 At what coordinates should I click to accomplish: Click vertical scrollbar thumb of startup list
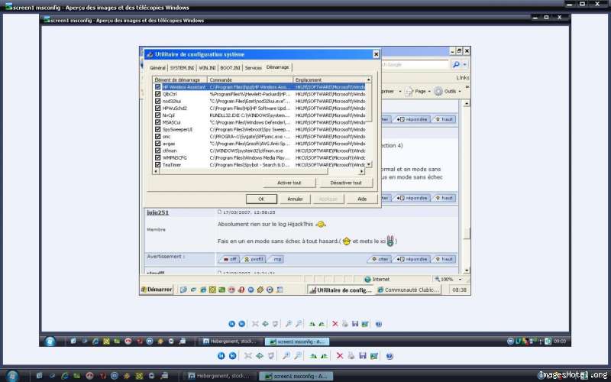(369, 102)
